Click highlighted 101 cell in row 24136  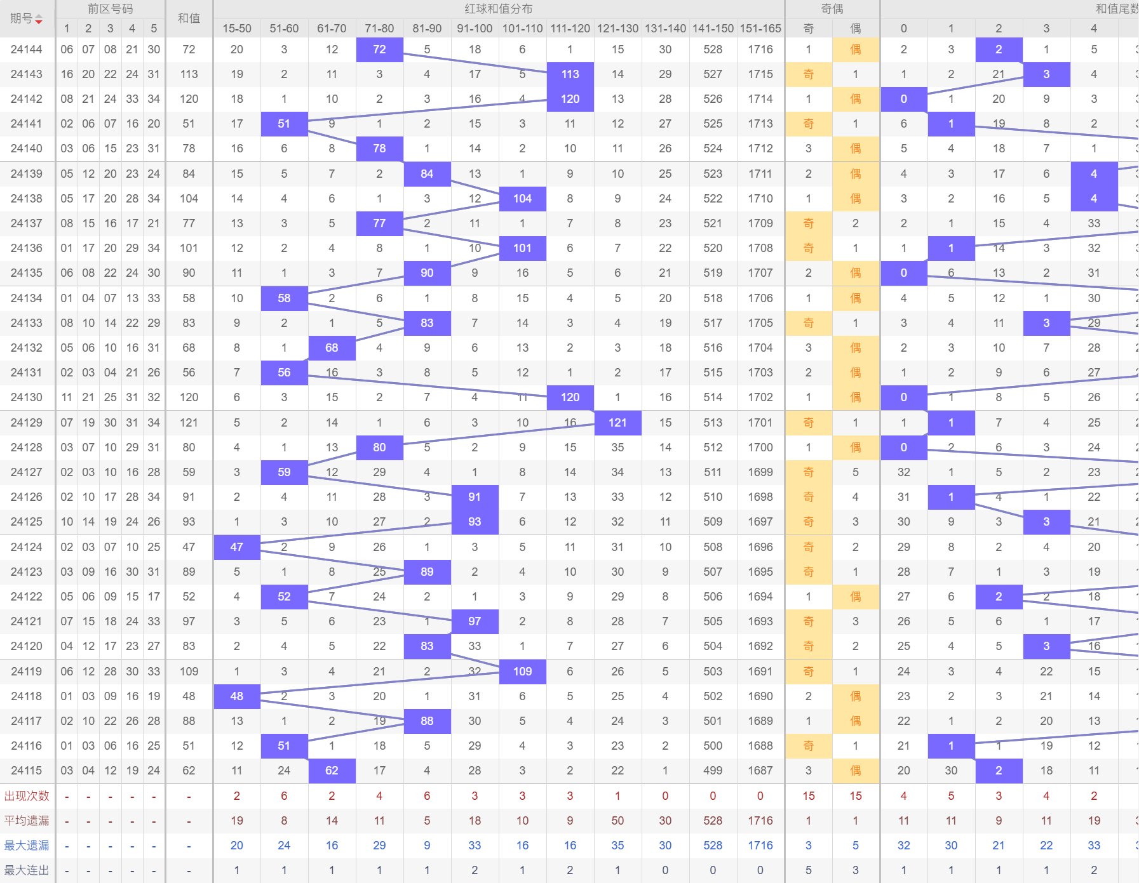[x=522, y=248]
